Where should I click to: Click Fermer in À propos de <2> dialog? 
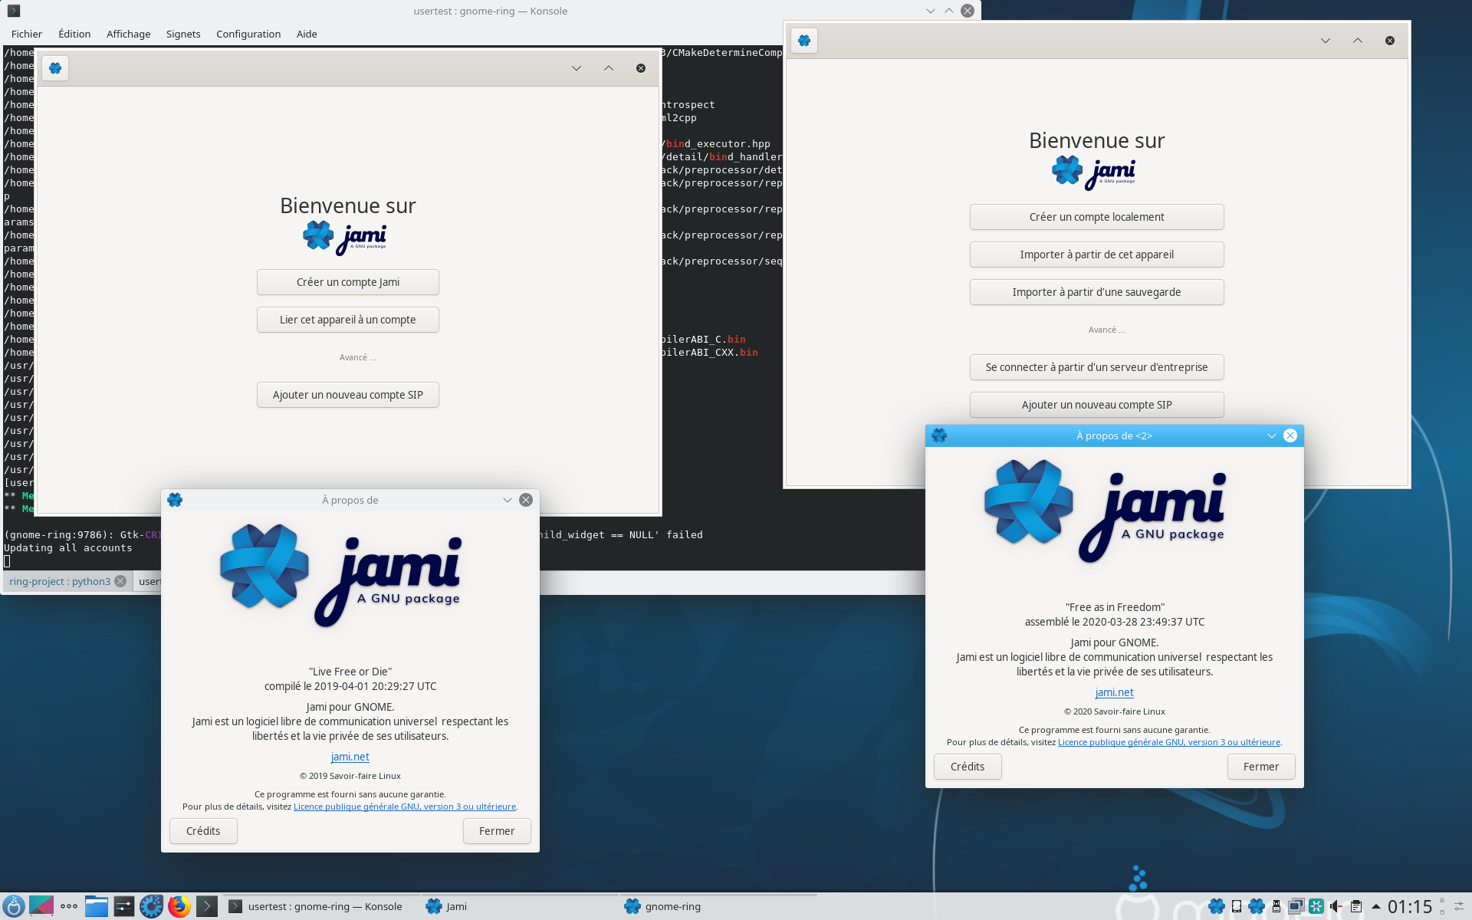tap(1261, 767)
